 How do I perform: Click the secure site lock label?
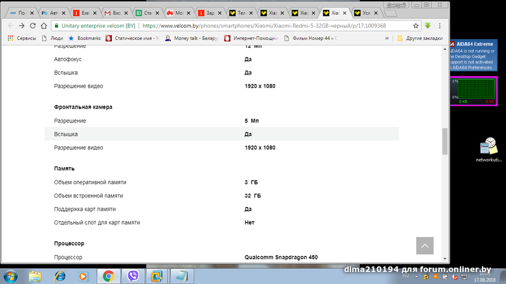[x=94, y=26]
